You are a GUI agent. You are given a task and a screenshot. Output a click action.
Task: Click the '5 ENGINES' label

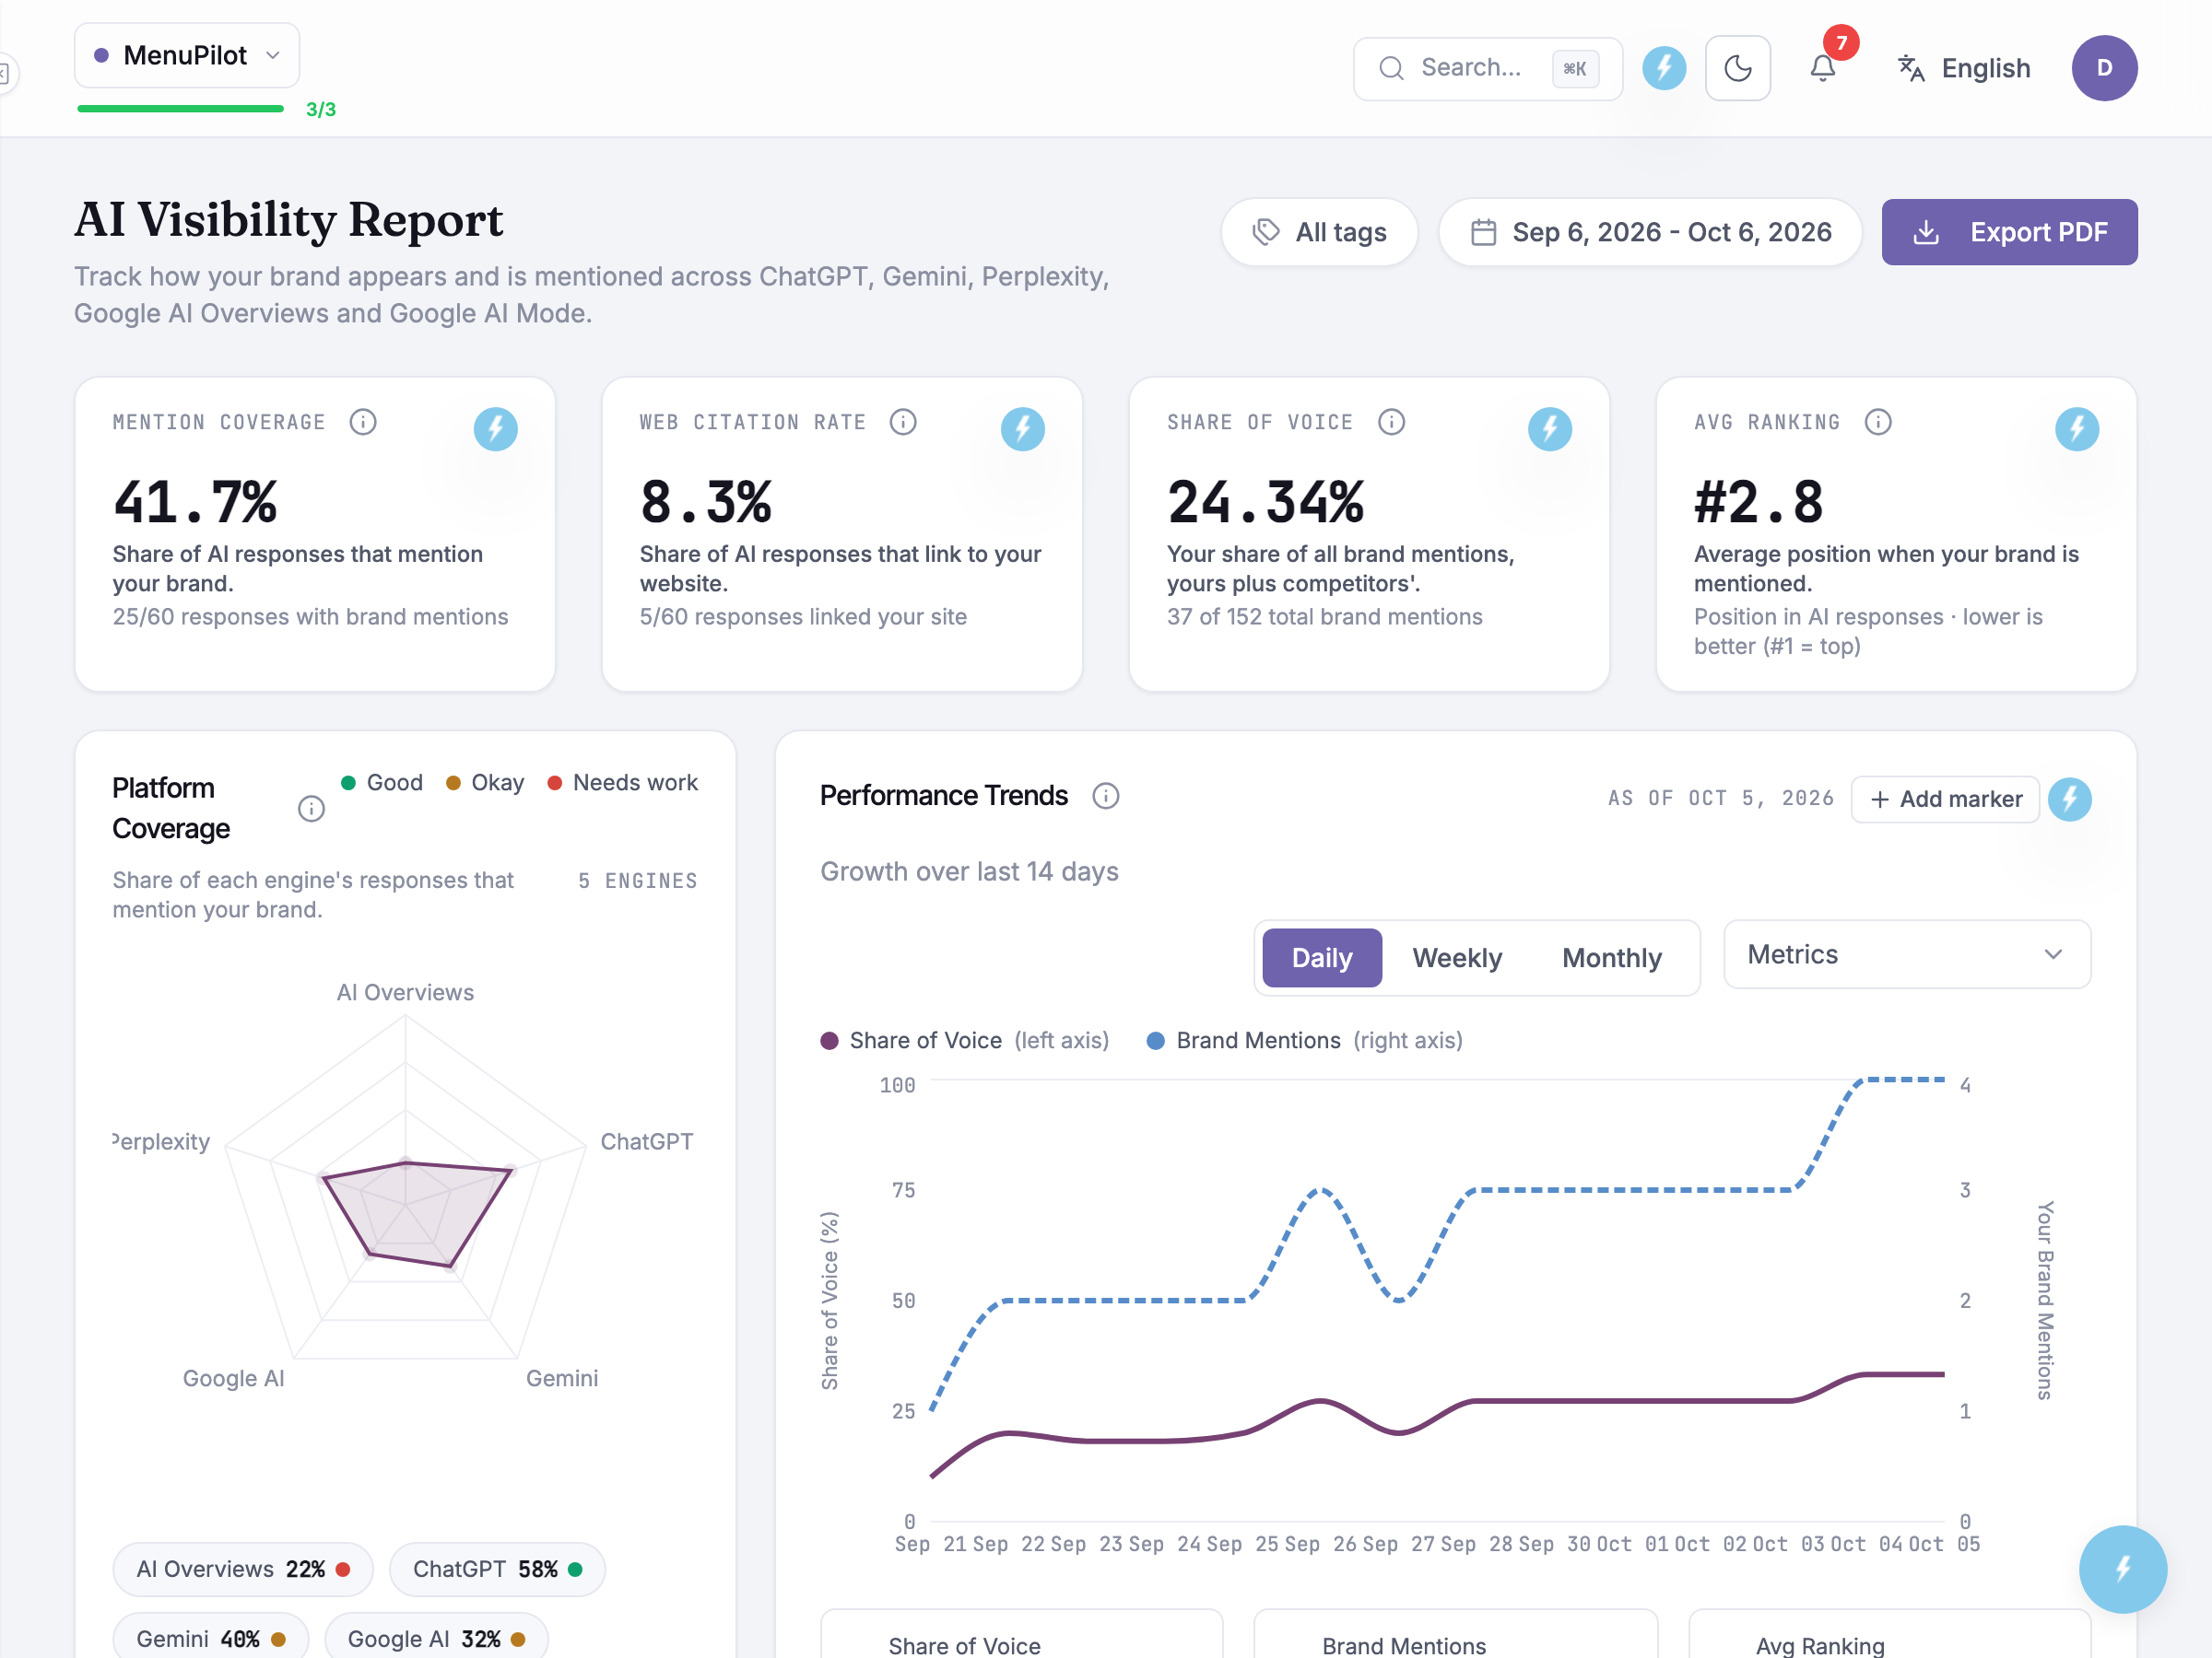tap(637, 881)
